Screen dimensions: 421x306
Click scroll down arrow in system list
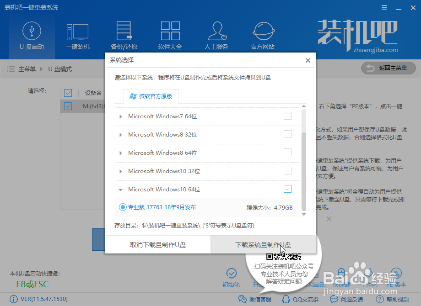point(304,214)
